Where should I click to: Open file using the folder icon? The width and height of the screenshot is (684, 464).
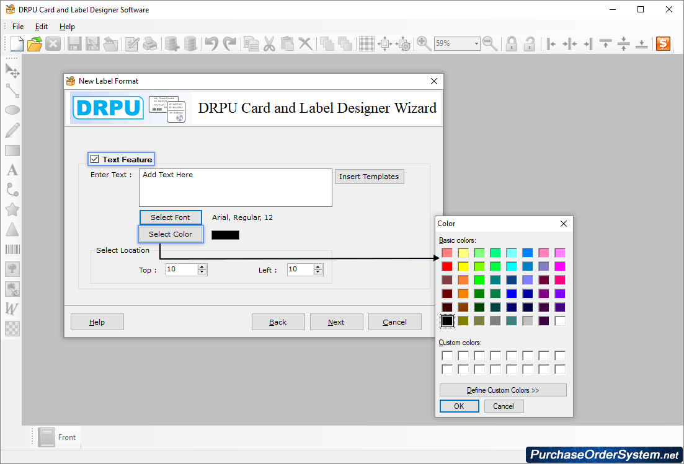35,43
